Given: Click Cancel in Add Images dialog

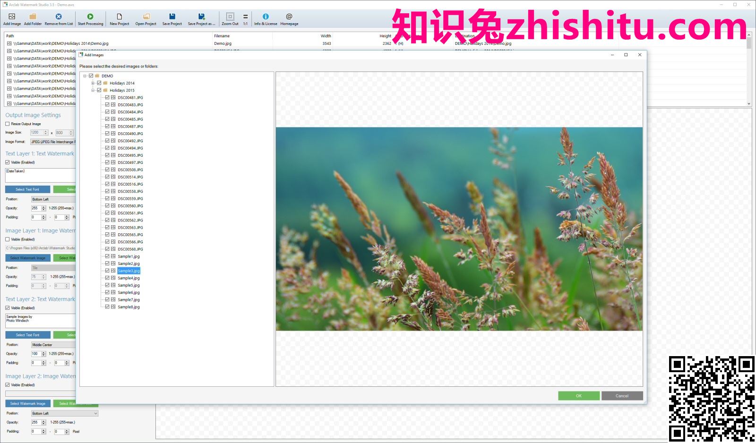Looking at the screenshot, I should pyautogui.click(x=622, y=396).
